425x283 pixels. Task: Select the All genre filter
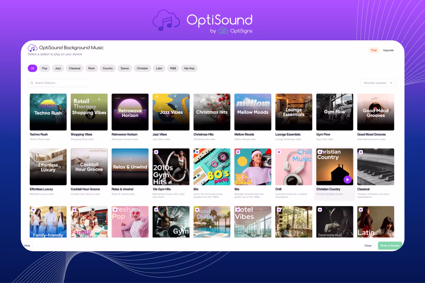pos(32,68)
